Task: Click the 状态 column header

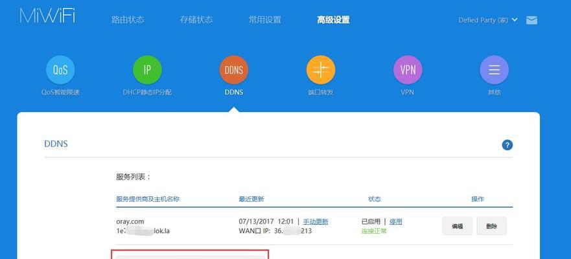Action: coord(375,199)
